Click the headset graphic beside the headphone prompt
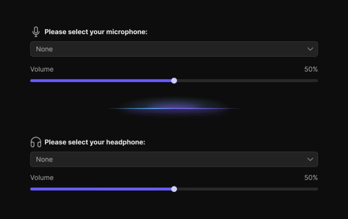348x219 pixels. coord(35,142)
